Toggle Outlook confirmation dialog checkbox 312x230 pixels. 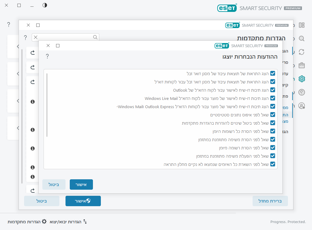coord(273,90)
